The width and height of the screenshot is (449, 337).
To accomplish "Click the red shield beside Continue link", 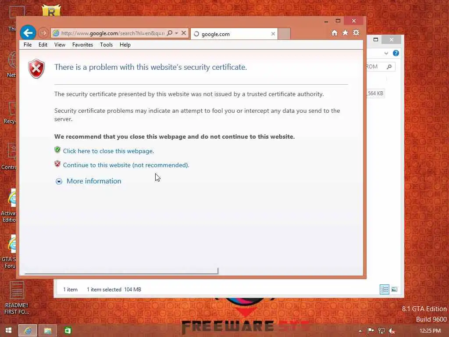I will (x=57, y=164).
